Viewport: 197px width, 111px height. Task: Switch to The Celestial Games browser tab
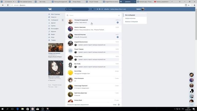pos(26,2)
